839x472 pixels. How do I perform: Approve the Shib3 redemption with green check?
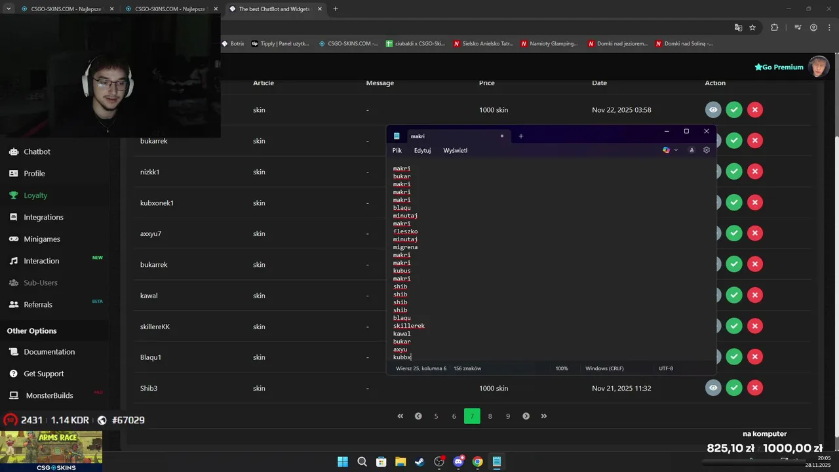click(734, 388)
